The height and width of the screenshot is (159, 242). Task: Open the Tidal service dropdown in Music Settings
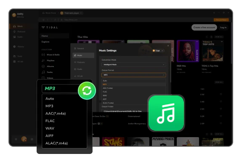click(158, 50)
